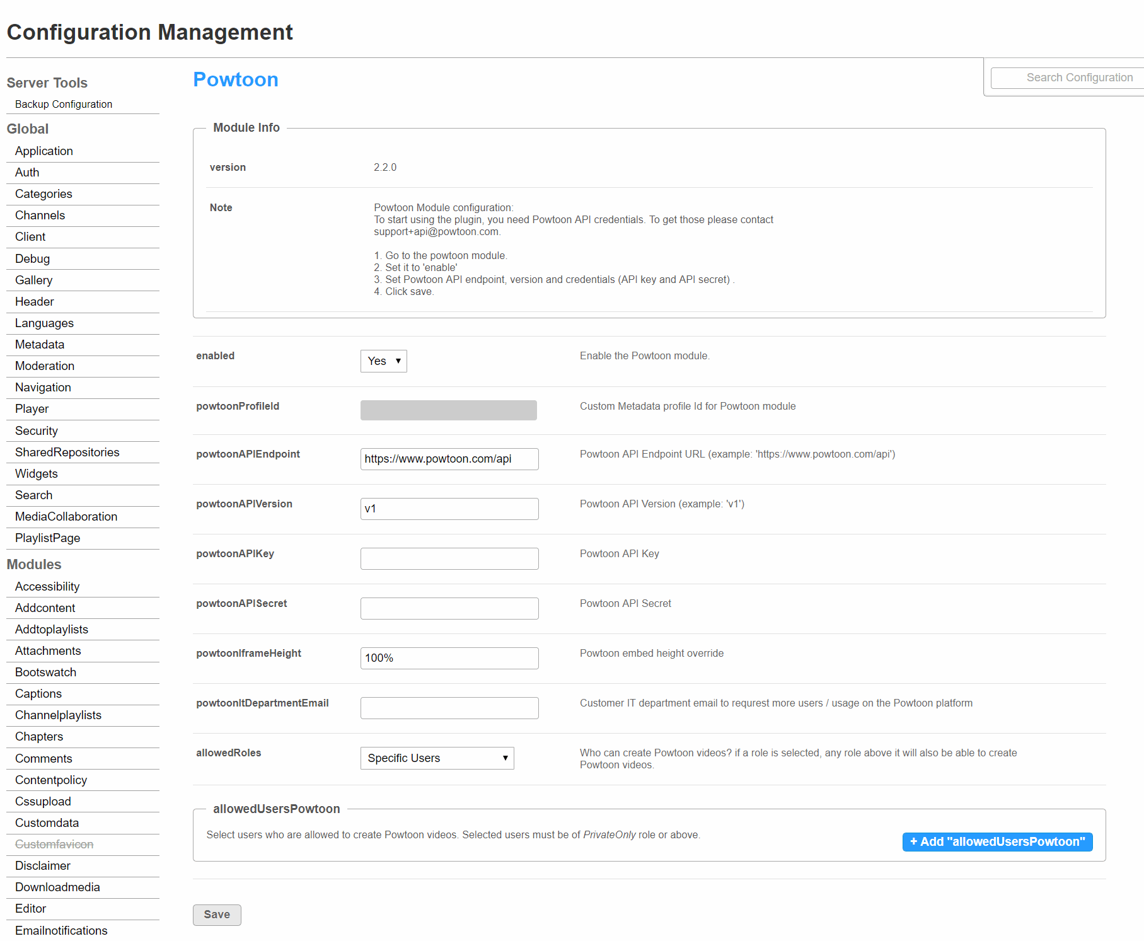The width and height of the screenshot is (1144, 941).
Task: Open the Gallery settings link
Action: coord(33,280)
